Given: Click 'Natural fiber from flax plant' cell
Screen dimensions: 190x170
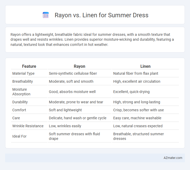Looking at the screenshot, I should pos(136,73).
